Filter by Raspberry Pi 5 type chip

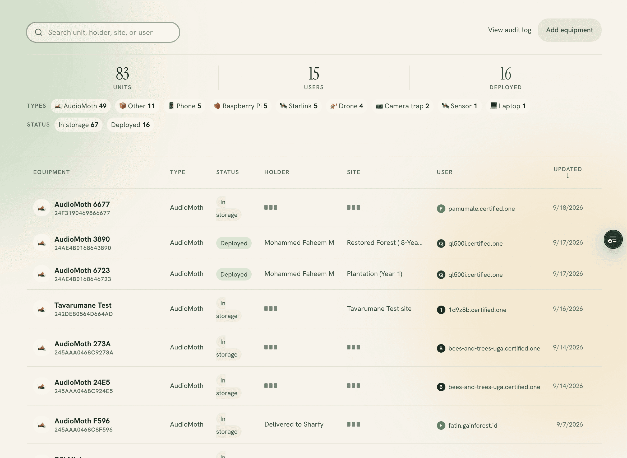point(241,106)
